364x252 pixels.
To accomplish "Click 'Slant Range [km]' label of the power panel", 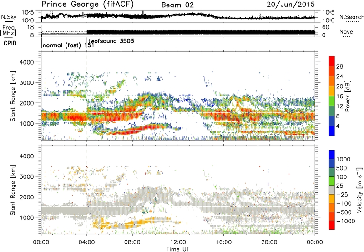I will click(x=13, y=96).
